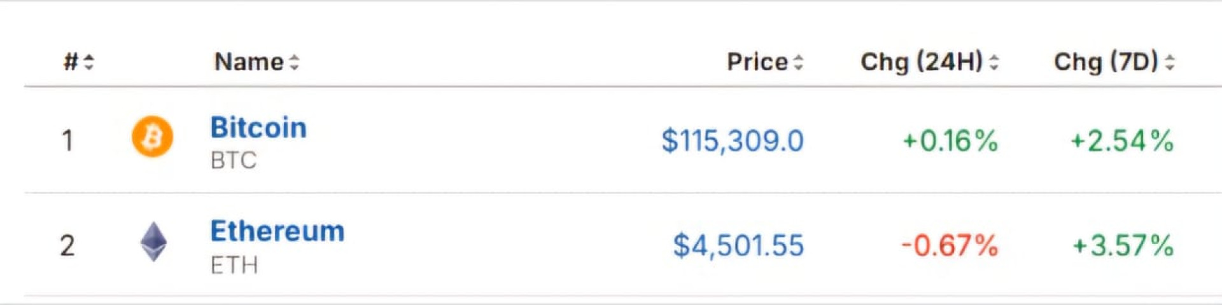Click the sort arrows beside the # header
Screen dimensions: 1222x305
pyautogui.click(x=88, y=62)
